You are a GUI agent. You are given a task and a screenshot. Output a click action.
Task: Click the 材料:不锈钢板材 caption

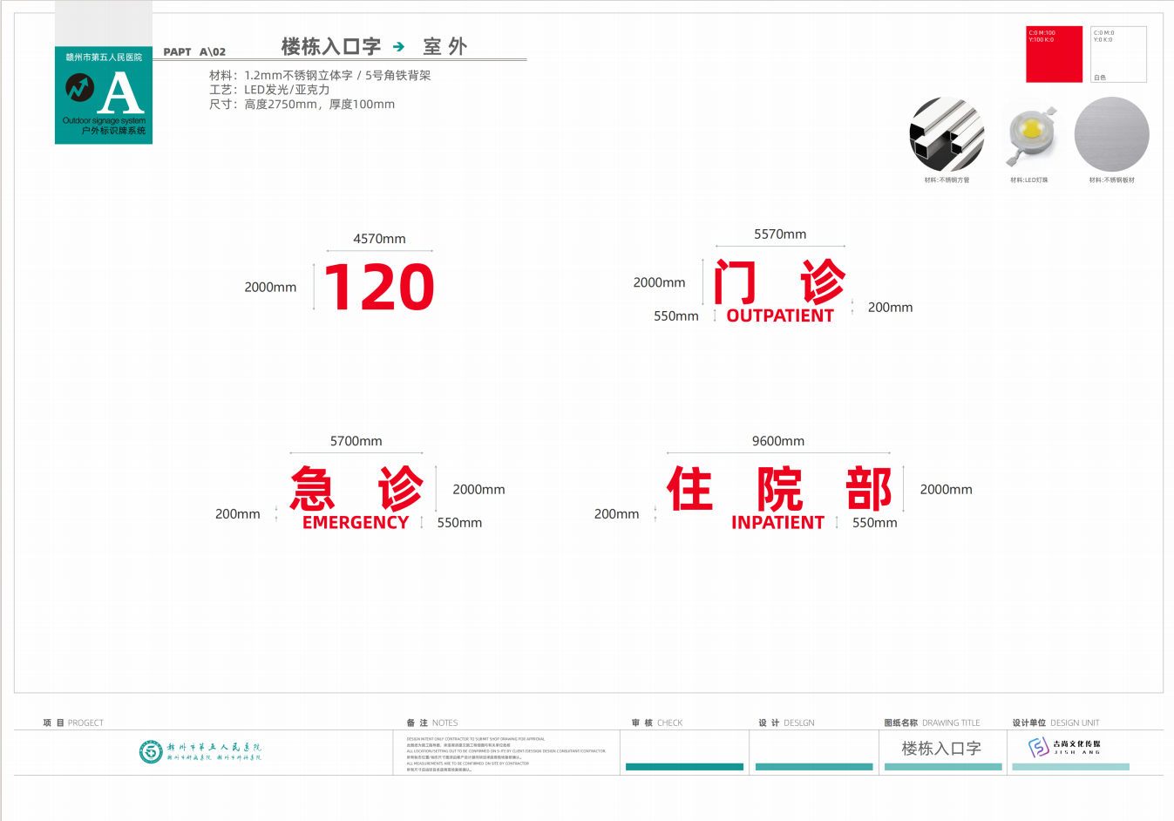[1112, 180]
